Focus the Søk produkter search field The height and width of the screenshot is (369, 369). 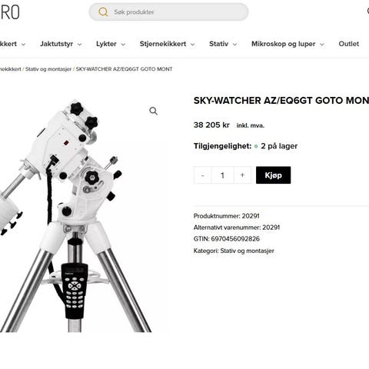point(168,12)
